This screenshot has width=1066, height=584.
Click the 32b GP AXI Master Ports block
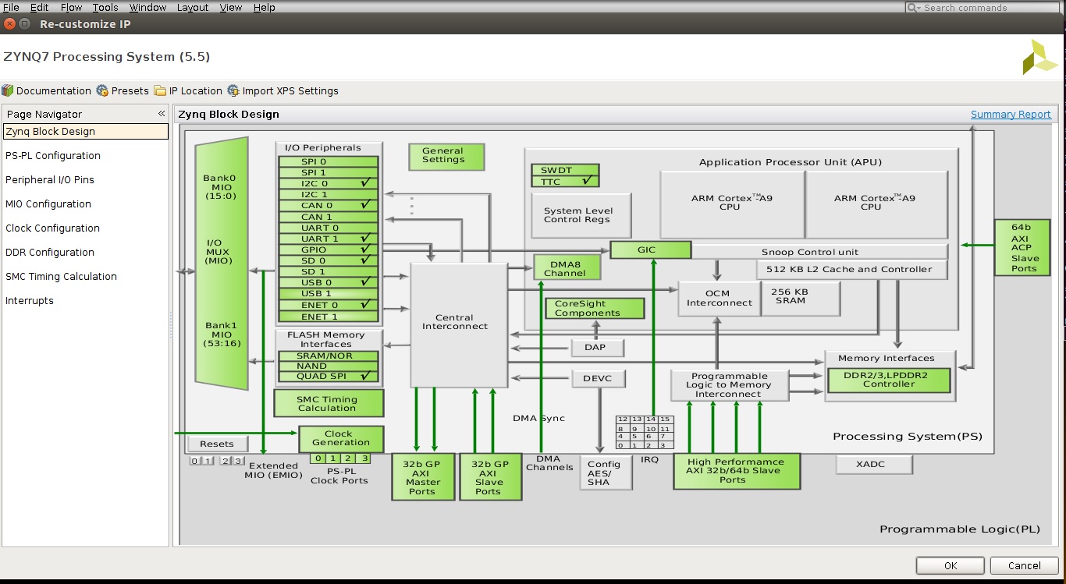(422, 476)
